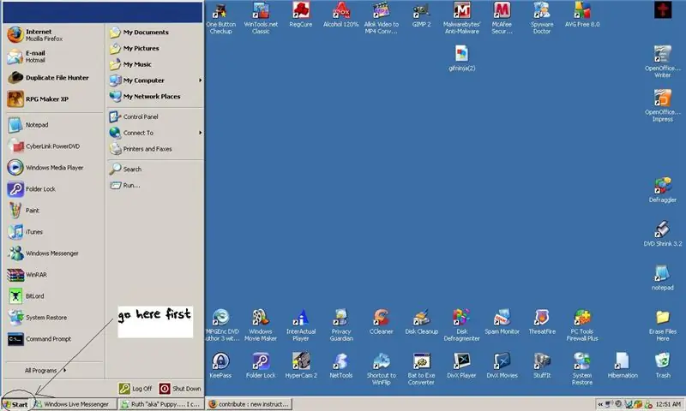Click the 12:51 AM taskbar clock
686x411 pixels.
[668, 404]
